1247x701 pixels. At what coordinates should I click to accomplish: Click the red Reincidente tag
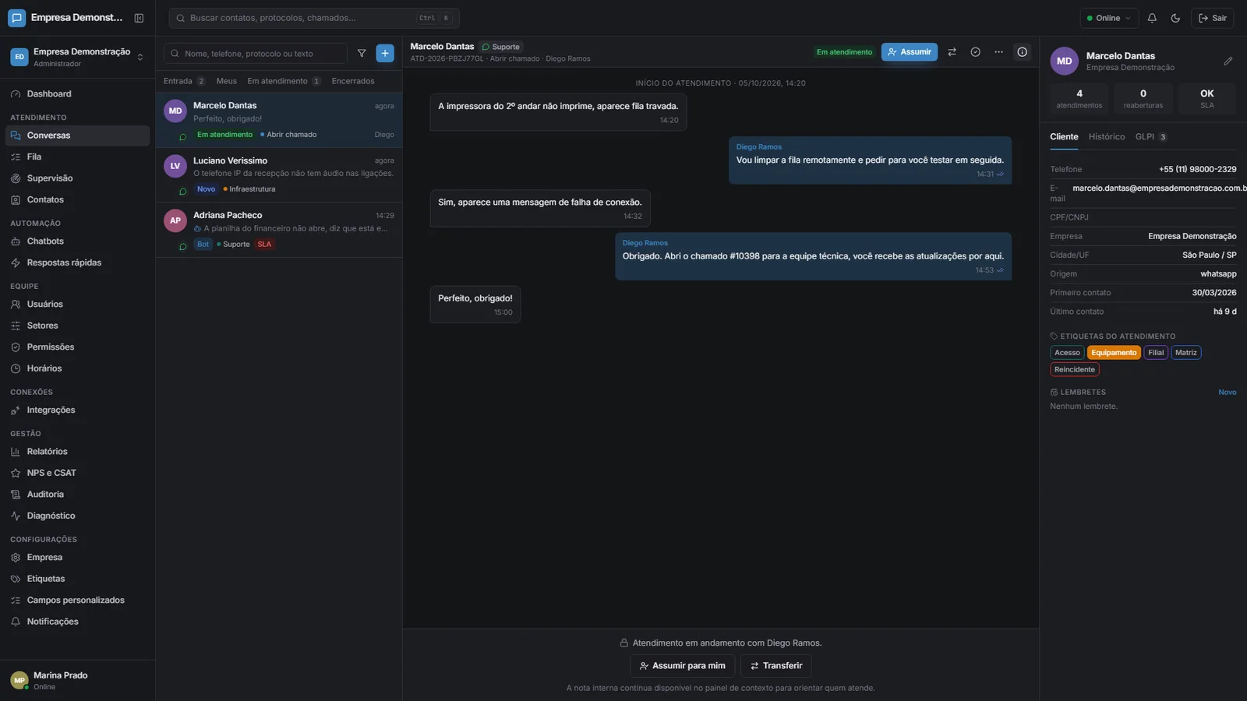pyautogui.click(x=1075, y=370)
